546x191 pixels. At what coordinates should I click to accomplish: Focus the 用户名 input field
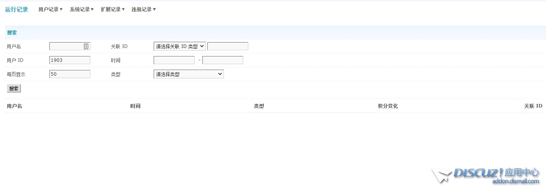click(x=66, y=46)
